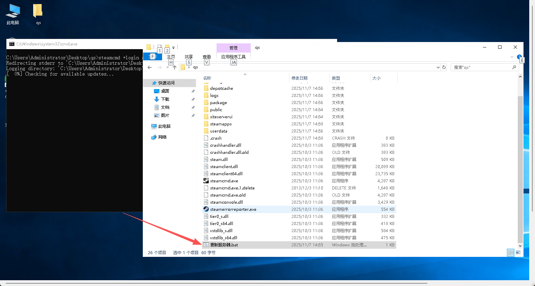This screenshot has width=535, height=286.
Task: Select 更新服务器.bat batch file
Action: [224, 245]
